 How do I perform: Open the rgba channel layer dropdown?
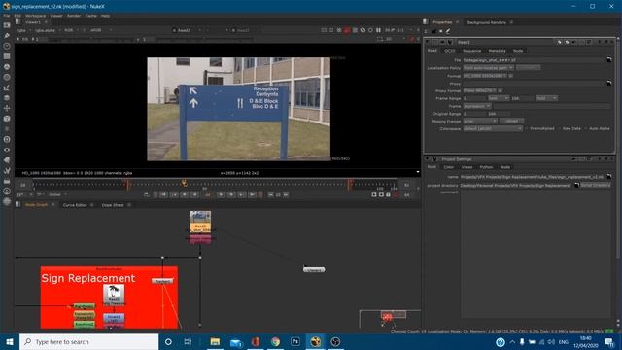click(x=23, y=30)
